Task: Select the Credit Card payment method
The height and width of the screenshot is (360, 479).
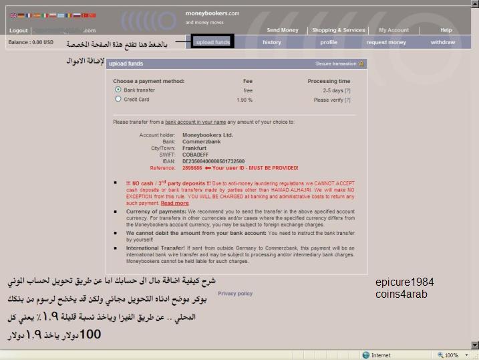Action: click(118, 99)
